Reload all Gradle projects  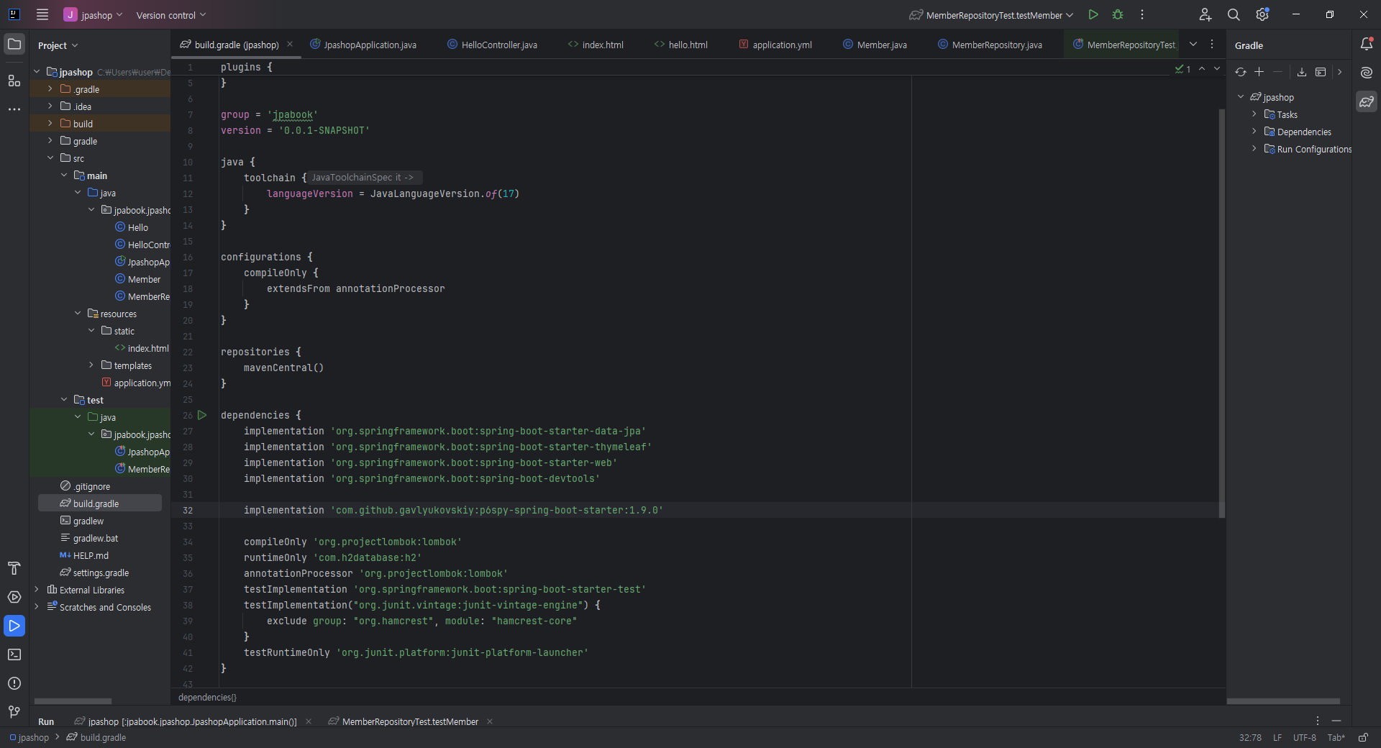point(1241,72)
